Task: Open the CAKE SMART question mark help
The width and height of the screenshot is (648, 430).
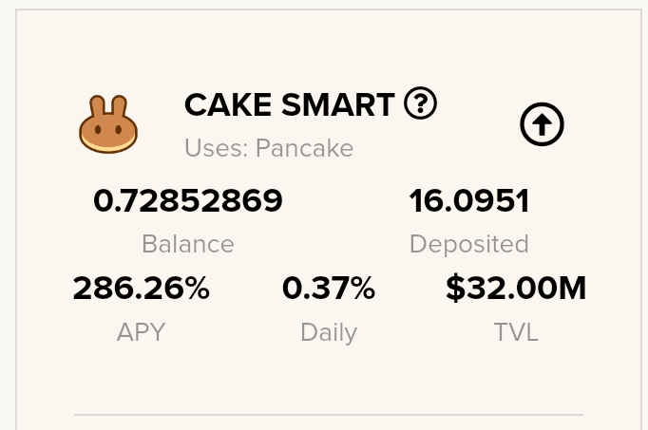Action: (420, 103)
